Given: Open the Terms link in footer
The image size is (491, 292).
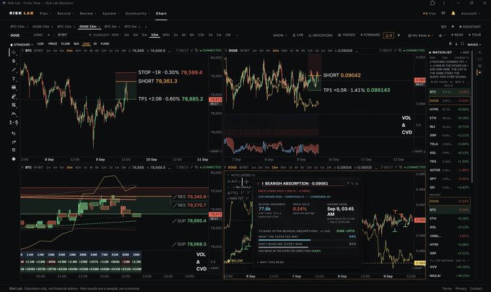Looking at the screenshot, I should 447,288.
